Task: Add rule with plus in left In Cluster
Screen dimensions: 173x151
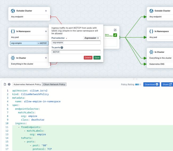Action: (46, 58)
